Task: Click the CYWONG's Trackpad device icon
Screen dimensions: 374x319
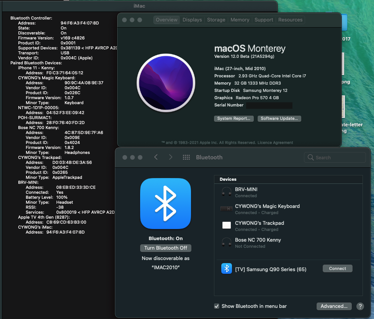Action: [226, 225]
